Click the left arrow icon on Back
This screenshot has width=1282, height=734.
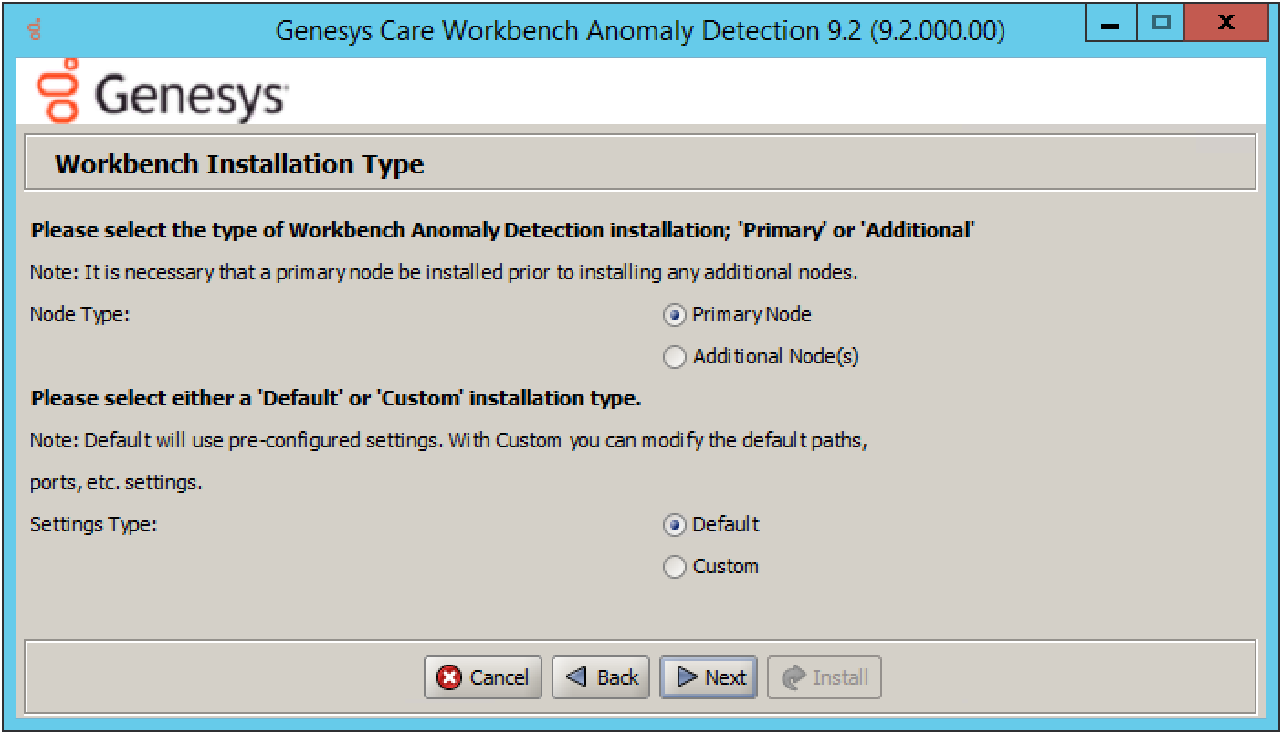tap(576, 677)
